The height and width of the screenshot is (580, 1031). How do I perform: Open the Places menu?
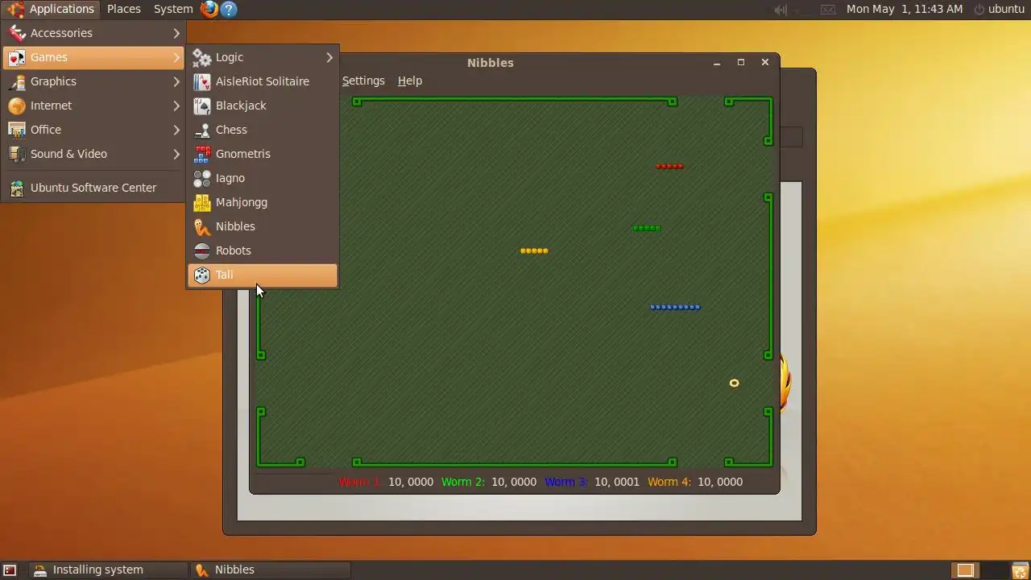point(124,9)
